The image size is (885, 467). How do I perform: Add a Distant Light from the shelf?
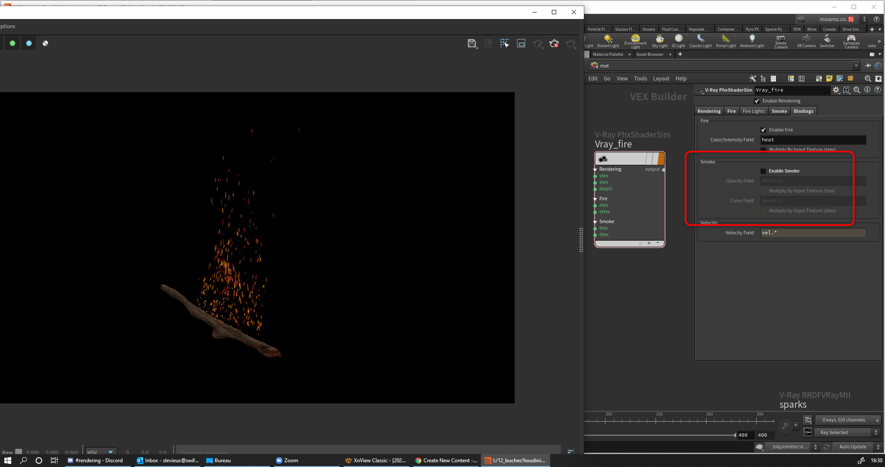point(608,41)
